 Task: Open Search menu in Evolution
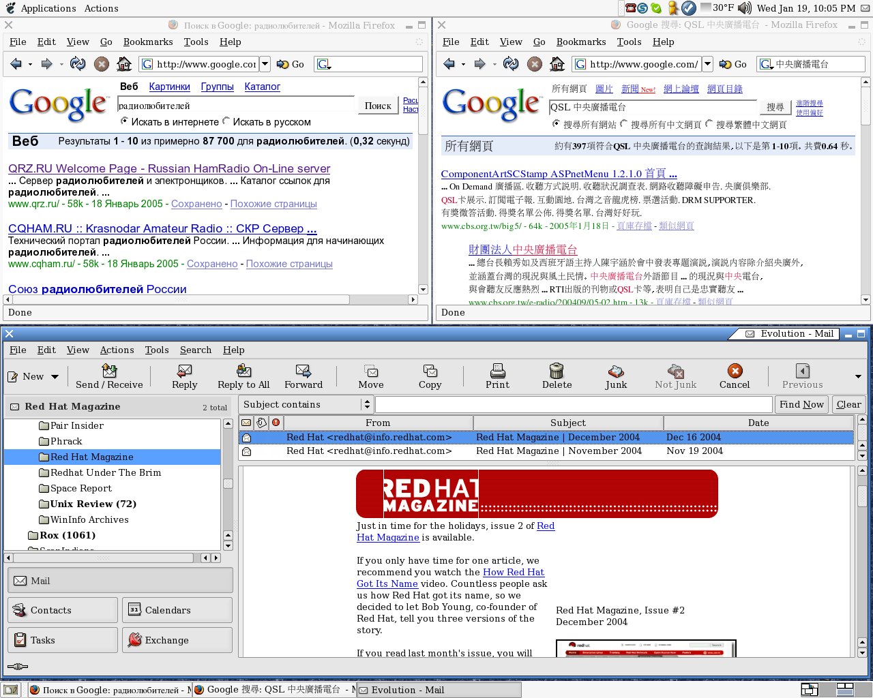[196, 350]
